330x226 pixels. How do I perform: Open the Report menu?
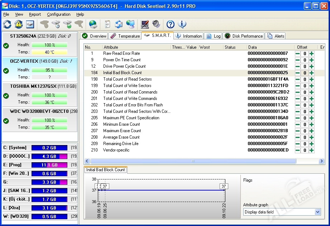pyautogui.click(x=35, y=14)
